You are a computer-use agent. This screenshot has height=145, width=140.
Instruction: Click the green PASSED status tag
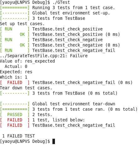15,114
